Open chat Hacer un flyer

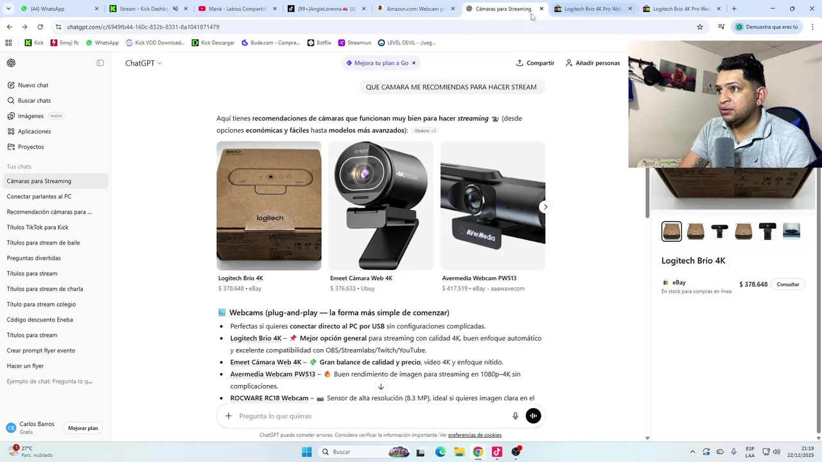[26, 366]
